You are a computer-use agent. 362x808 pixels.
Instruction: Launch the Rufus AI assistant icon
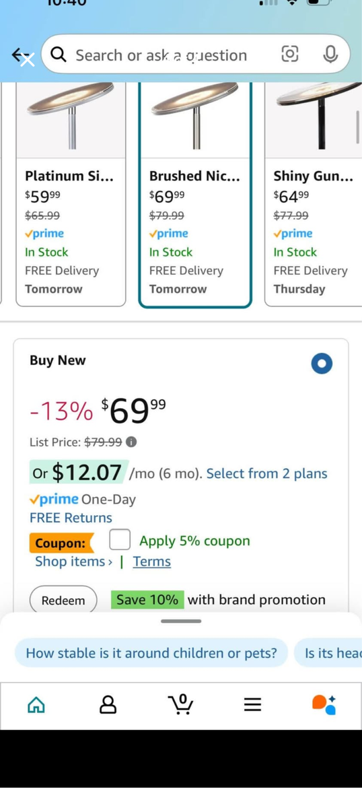(x=324, y=704)
